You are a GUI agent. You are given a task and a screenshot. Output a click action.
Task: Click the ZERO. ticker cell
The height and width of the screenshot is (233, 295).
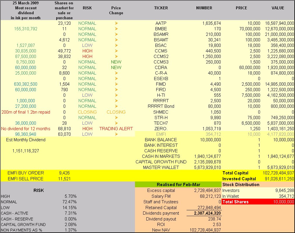(x=161, y=129)
